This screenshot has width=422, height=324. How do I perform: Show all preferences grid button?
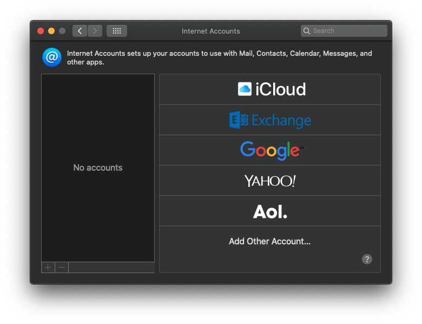117,31
